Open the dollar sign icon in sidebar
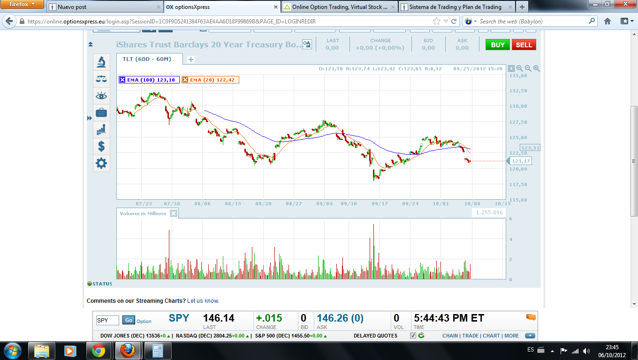Image resolution: width=638 pixels, height=360 pixels. point(101,146)
